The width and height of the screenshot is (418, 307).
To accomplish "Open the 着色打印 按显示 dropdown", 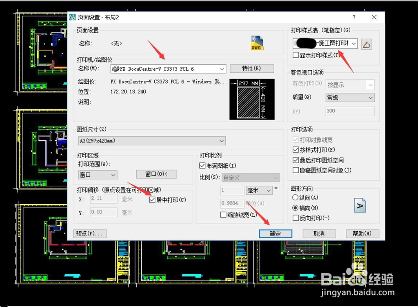I will click(350, 85).
